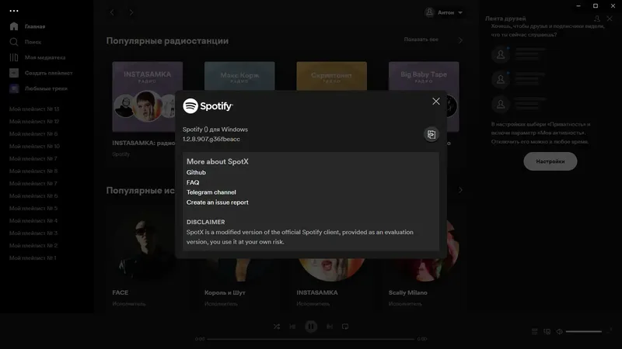
Task: Open Мой плейлист № 1
Action: [x=33, y=258]
